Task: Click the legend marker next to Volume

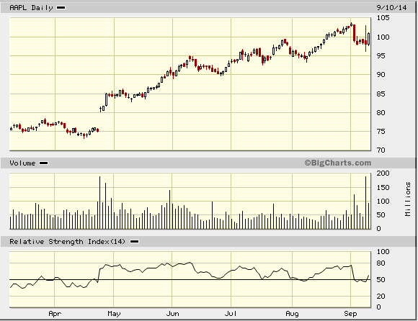Action: (x=43, y=163)
